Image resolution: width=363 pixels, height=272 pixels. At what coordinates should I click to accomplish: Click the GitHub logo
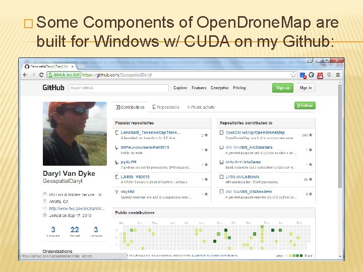pos(53,88)
